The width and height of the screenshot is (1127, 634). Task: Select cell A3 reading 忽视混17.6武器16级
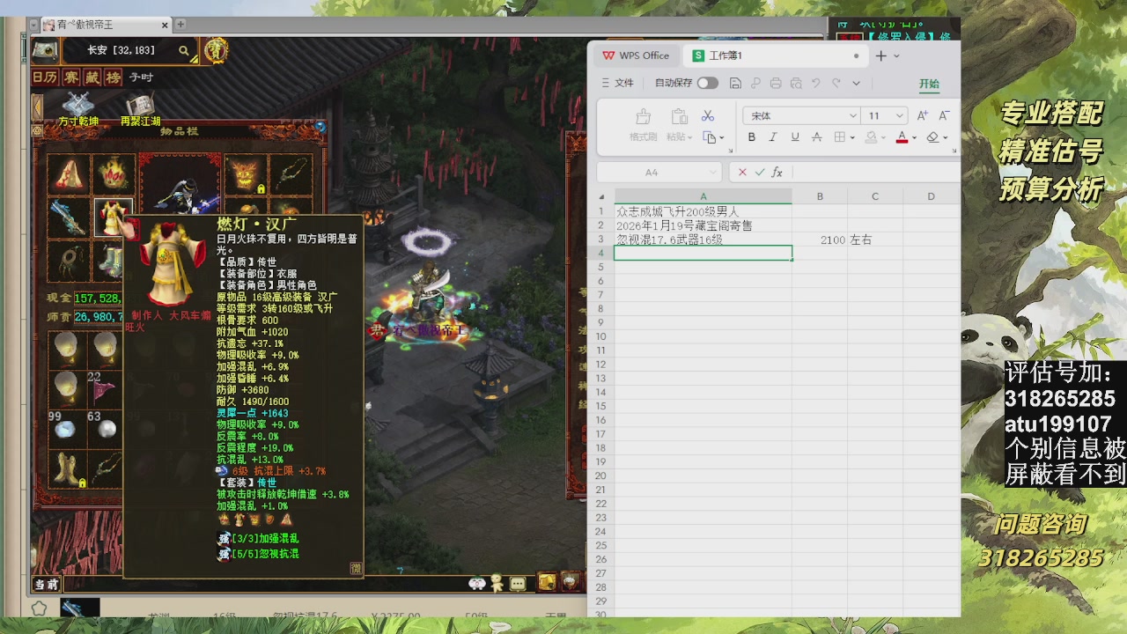coord(703,240)
